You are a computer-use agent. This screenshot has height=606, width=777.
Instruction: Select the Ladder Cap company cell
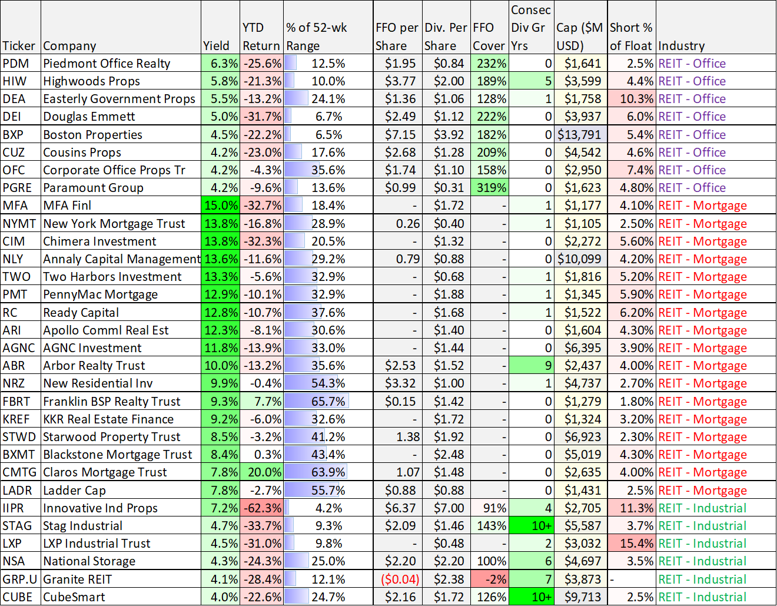point(121,491)
